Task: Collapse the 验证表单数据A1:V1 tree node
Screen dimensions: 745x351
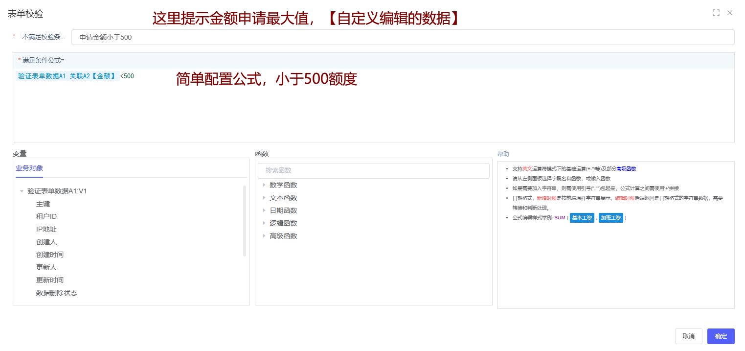Action: coord(22,191)
